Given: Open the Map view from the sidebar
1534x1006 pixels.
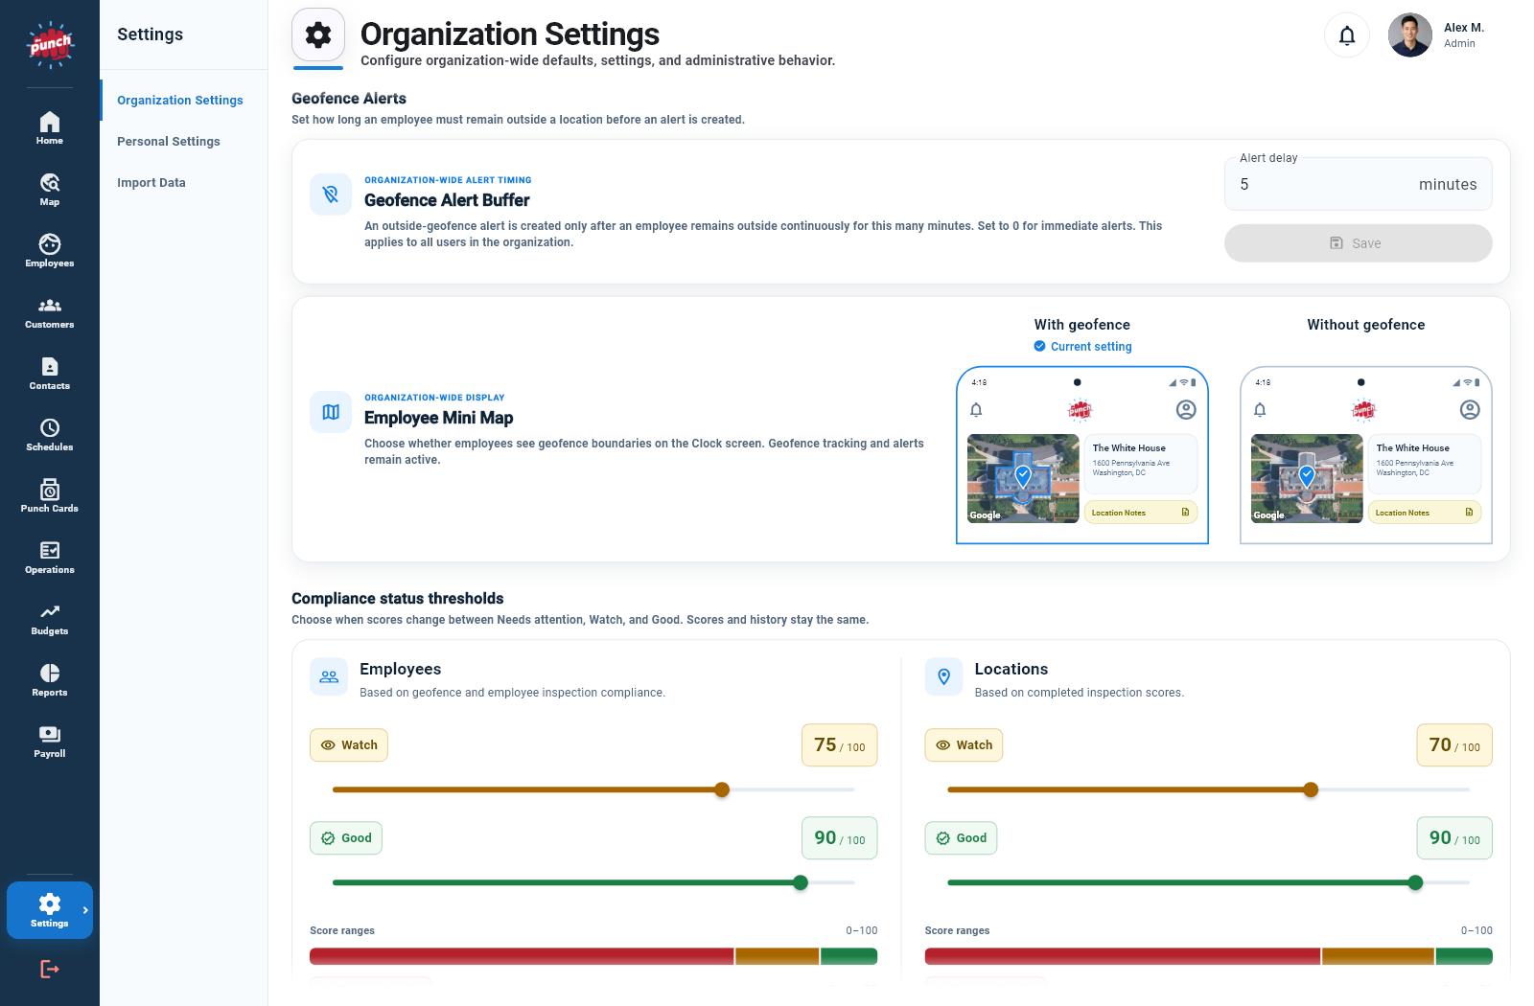Looking at the screenshot, I should [50, 190].
